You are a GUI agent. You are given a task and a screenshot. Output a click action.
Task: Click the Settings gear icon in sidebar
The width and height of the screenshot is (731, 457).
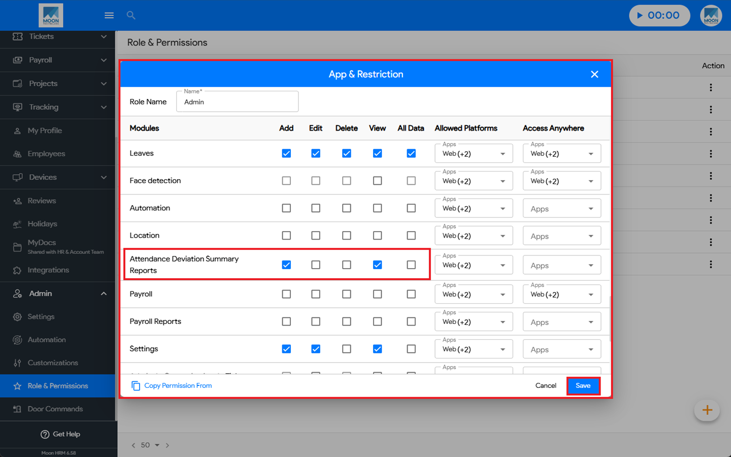click(17, 317)
